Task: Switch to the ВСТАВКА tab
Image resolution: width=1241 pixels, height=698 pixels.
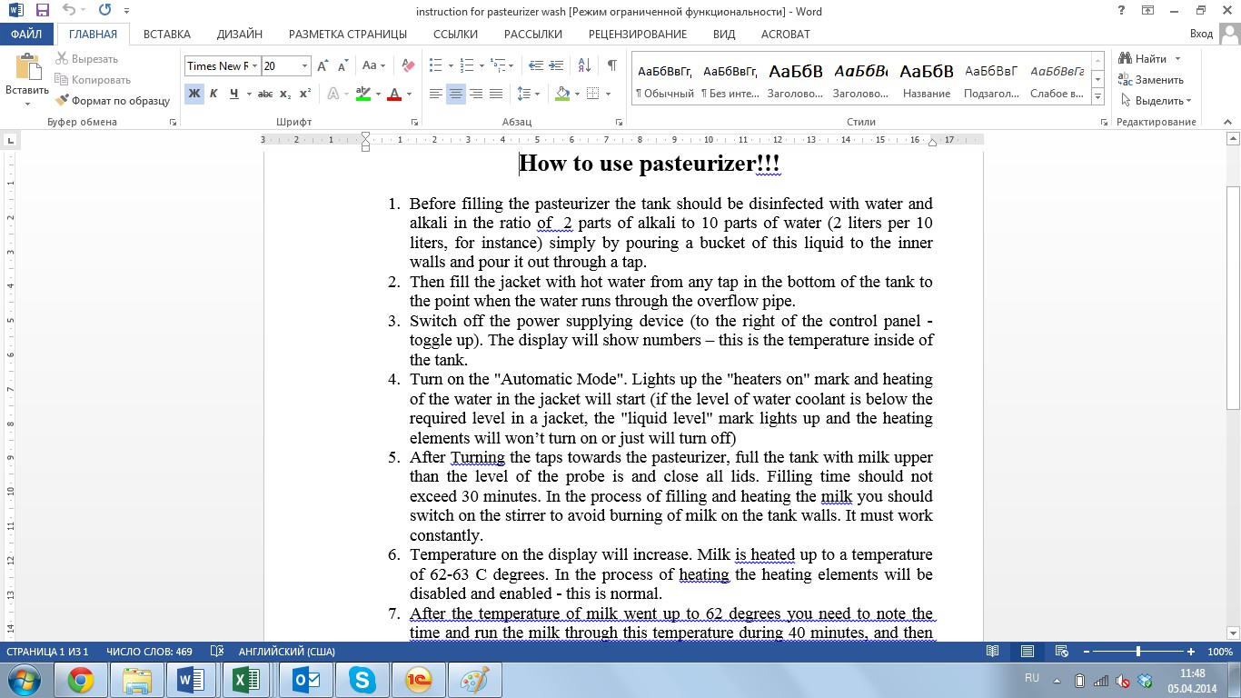Action: 167,35
